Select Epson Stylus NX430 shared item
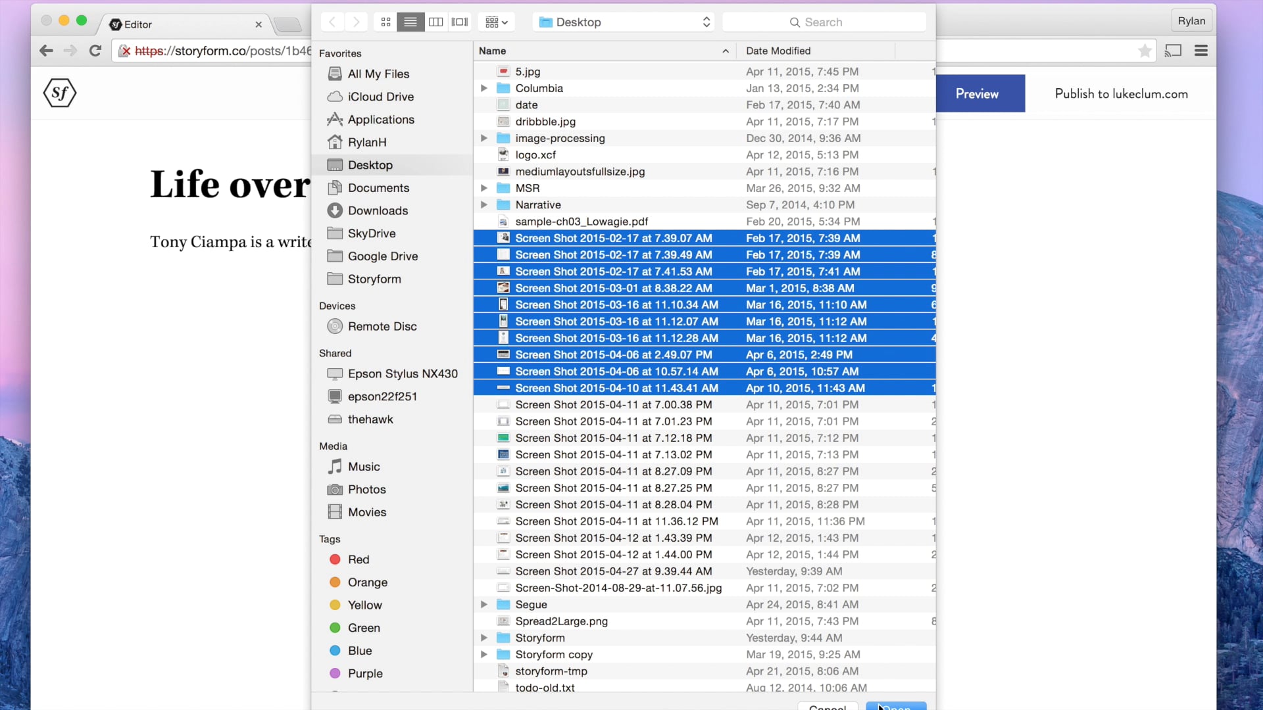This screenshot has height=710, width=1263. pos(393,374)
